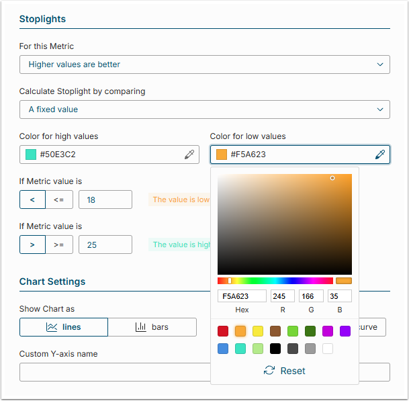
Task: Select the less-than-or-equal operator
Action: [x=59, y=199]
